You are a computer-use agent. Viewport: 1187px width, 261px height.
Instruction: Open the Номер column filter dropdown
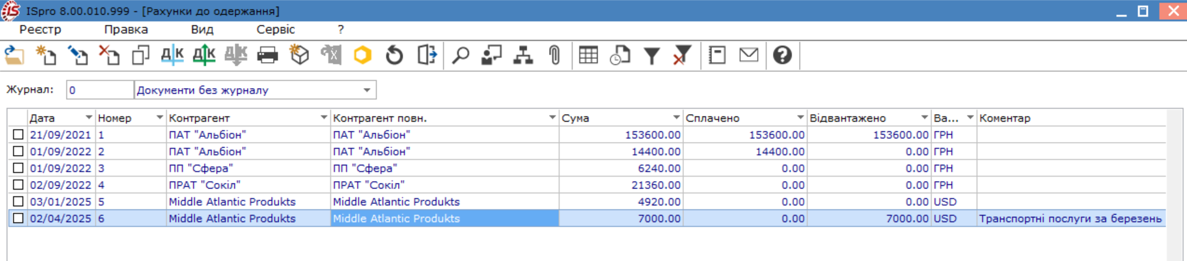(x=159, y=117)
